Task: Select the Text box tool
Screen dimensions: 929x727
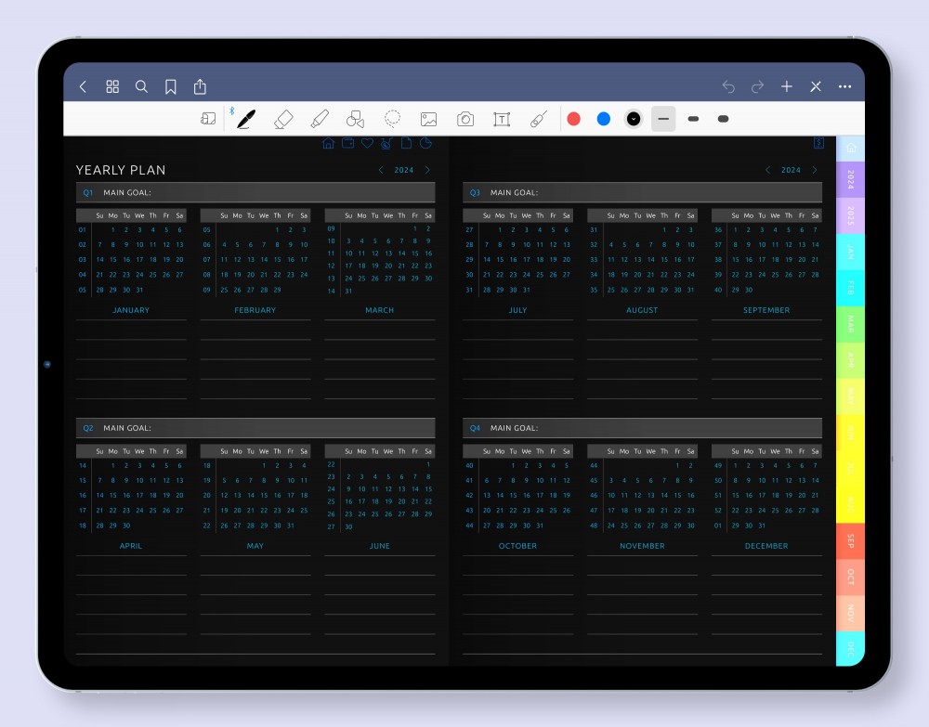Action: pyautogui.click(x=502, y=120)
